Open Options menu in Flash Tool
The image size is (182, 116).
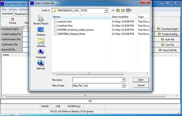(24, 9)
